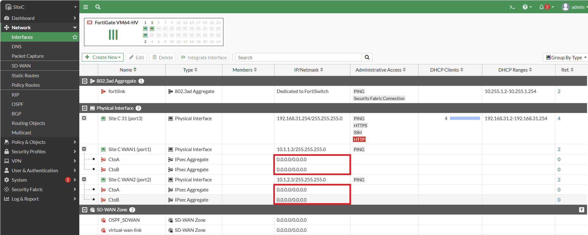Collapse the 802.3ad Aggregate group

pos(85,81)
